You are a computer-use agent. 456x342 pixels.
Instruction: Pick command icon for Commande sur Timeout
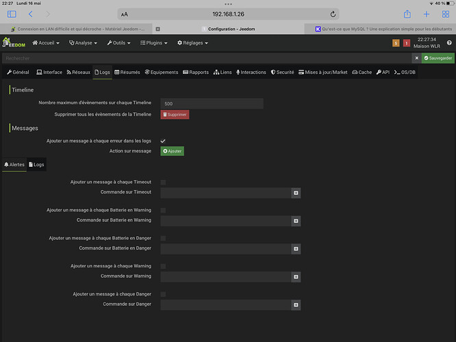tap(296, 193)
